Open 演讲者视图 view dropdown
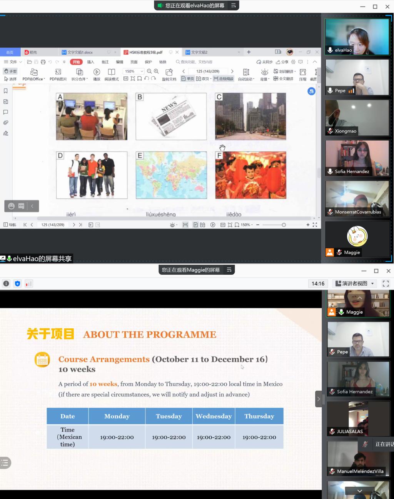 [354, 284]
